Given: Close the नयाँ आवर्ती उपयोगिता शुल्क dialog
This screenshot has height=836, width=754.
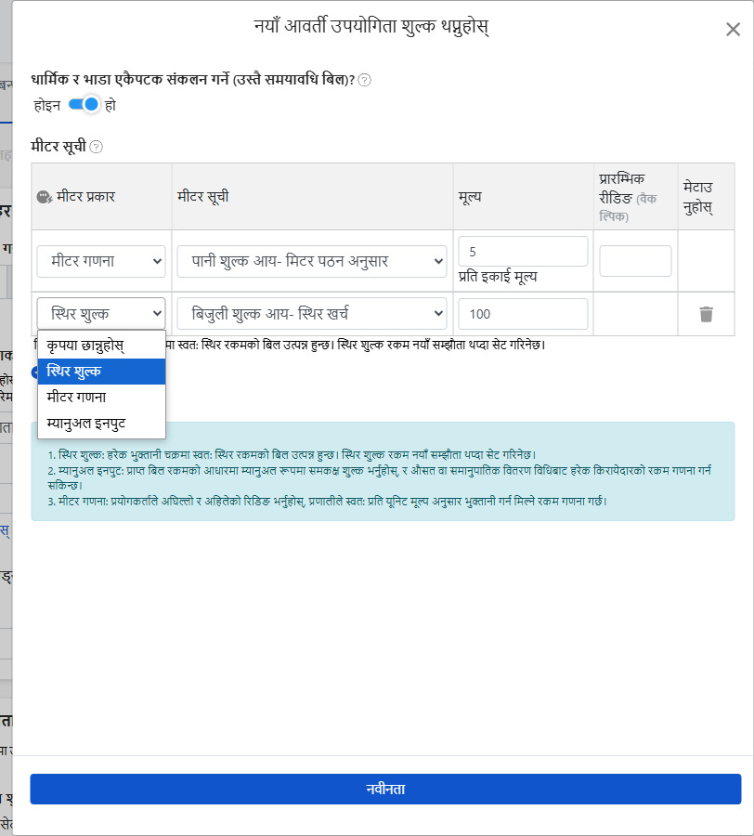Looking at the screenshot, I should 734,30.
